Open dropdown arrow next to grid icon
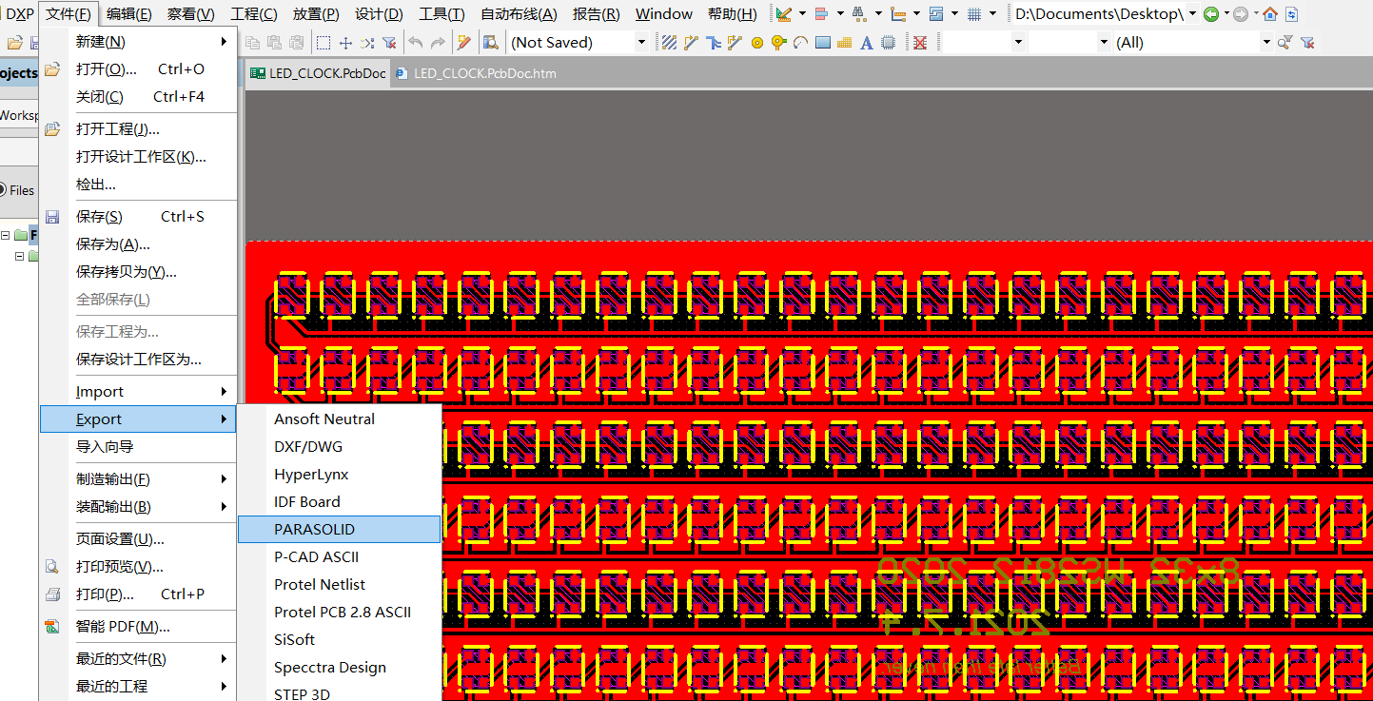 point(992,14)
